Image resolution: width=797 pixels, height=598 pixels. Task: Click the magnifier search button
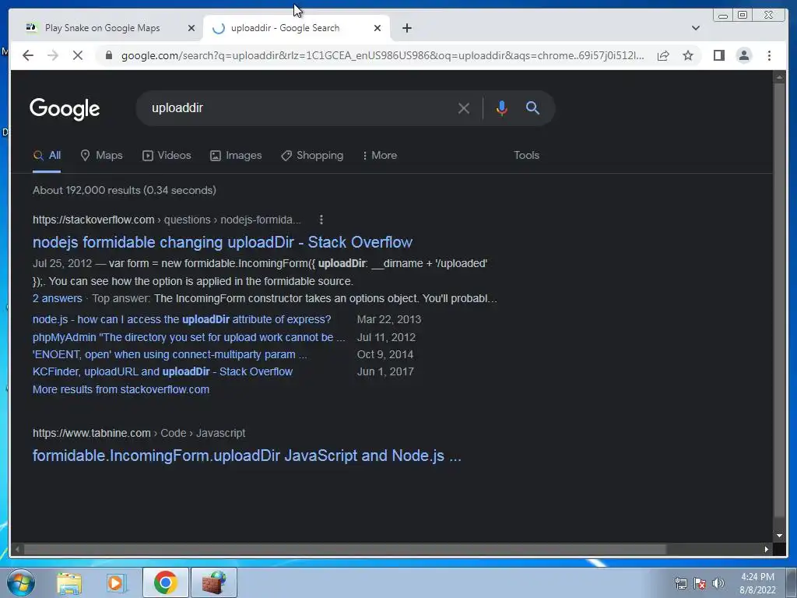532,107
